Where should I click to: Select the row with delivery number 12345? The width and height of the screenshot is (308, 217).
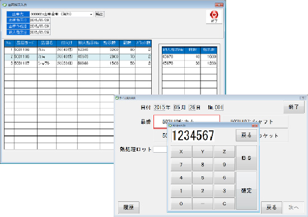coord(78,50)
